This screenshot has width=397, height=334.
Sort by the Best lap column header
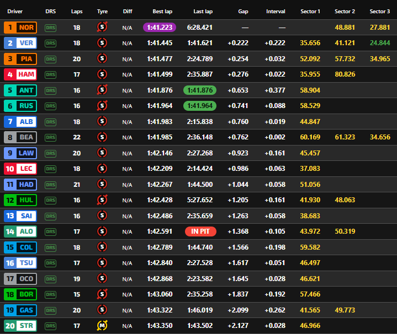162,12
